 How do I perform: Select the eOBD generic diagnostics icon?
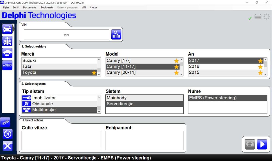point(7,65)
